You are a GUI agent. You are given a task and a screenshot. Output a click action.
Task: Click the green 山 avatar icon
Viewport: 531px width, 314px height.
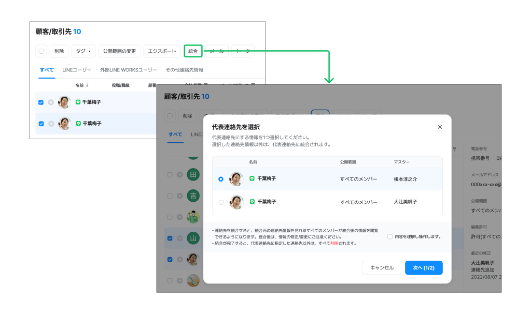(x=193, y=238)
